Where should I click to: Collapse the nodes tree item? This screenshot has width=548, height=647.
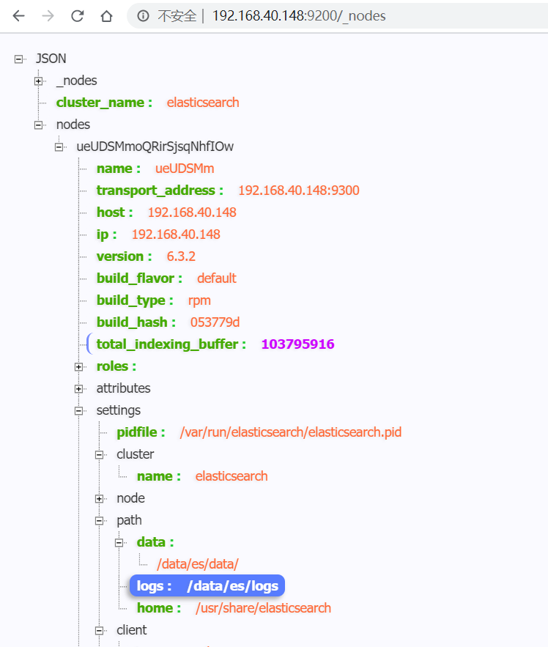(38, 125)
